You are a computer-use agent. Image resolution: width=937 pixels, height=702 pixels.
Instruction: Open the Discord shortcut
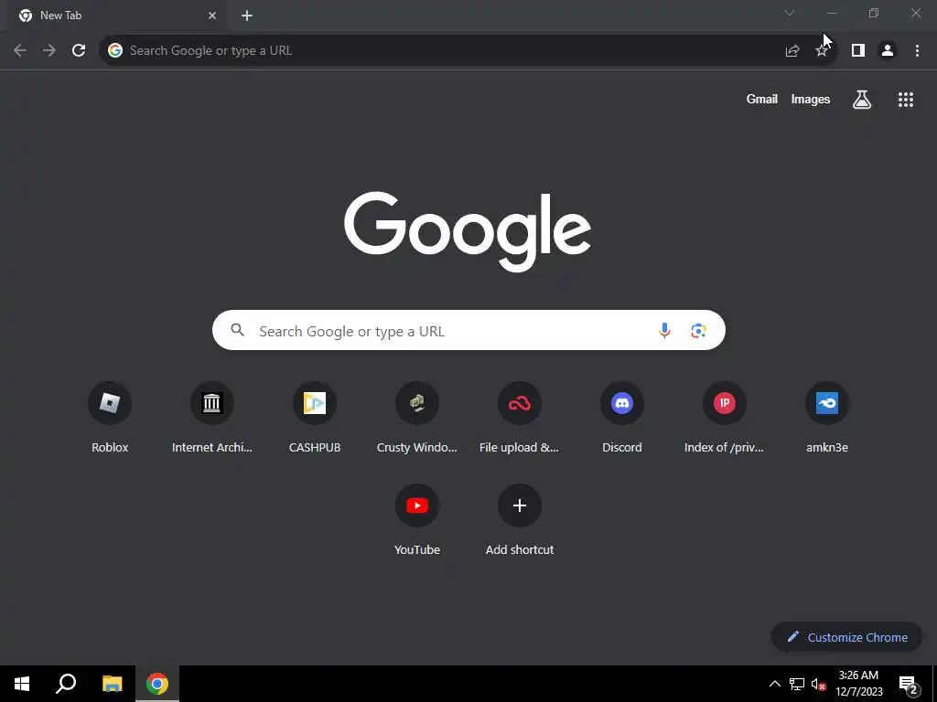pos(622,403)
